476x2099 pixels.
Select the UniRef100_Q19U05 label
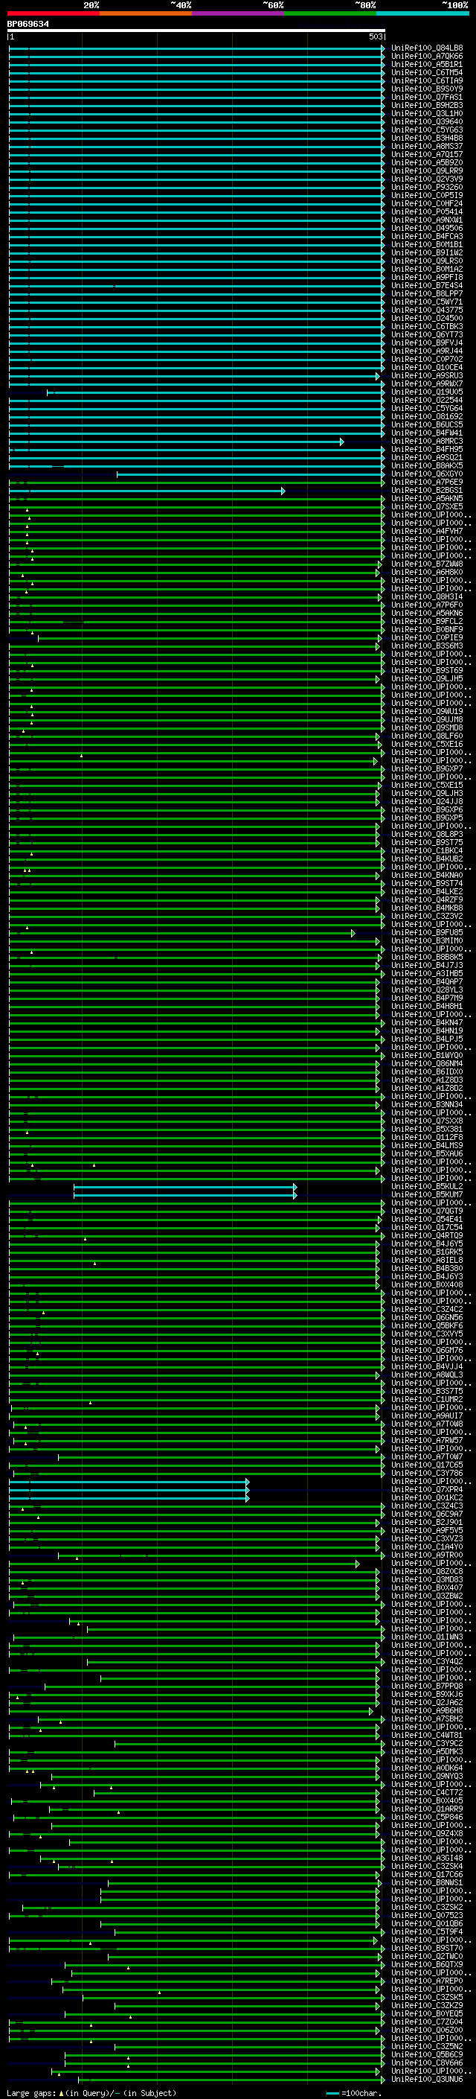click(427, 392)
